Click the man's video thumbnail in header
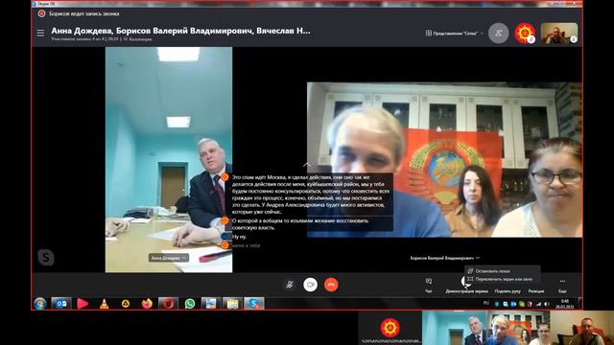This screenshot has height=345, width=614. pyautogui.click(x=558, y=34)
